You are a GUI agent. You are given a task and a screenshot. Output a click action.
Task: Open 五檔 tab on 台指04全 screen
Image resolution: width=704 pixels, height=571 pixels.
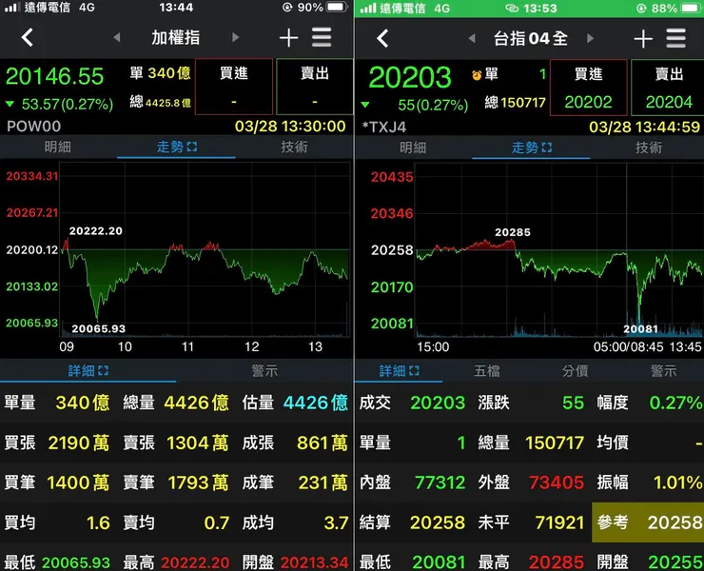point(487,370)
